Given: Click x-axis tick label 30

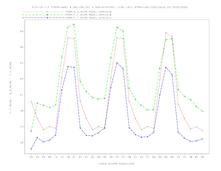Looking at the screenshot, I should click(92, 157).
